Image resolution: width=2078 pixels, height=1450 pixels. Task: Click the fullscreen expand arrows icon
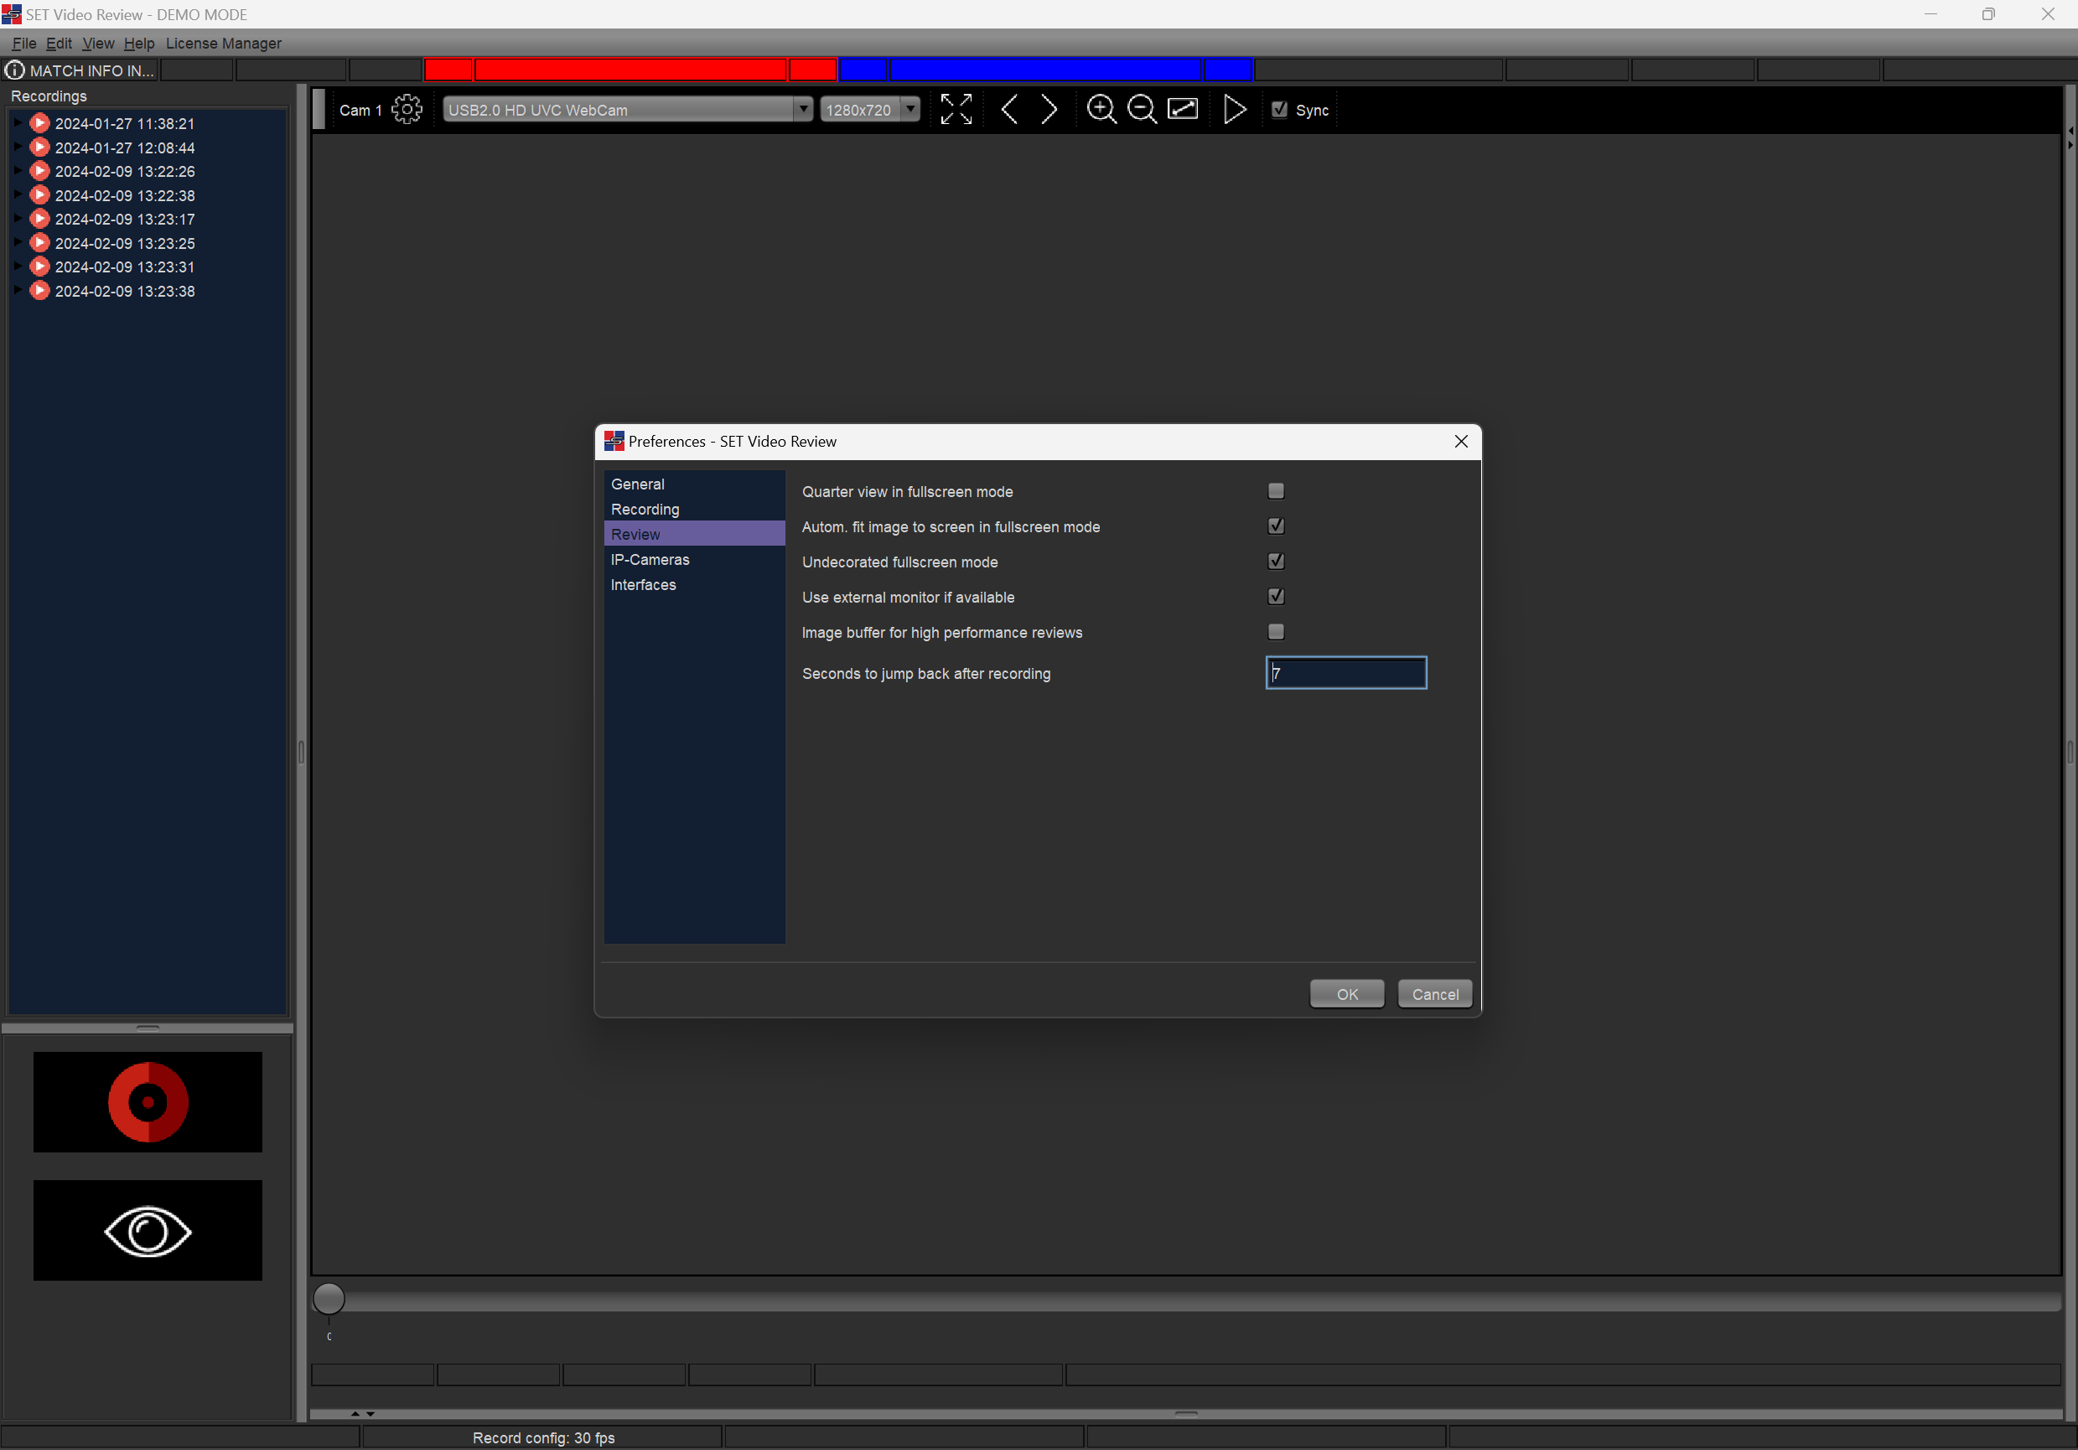tap(956, 110)
